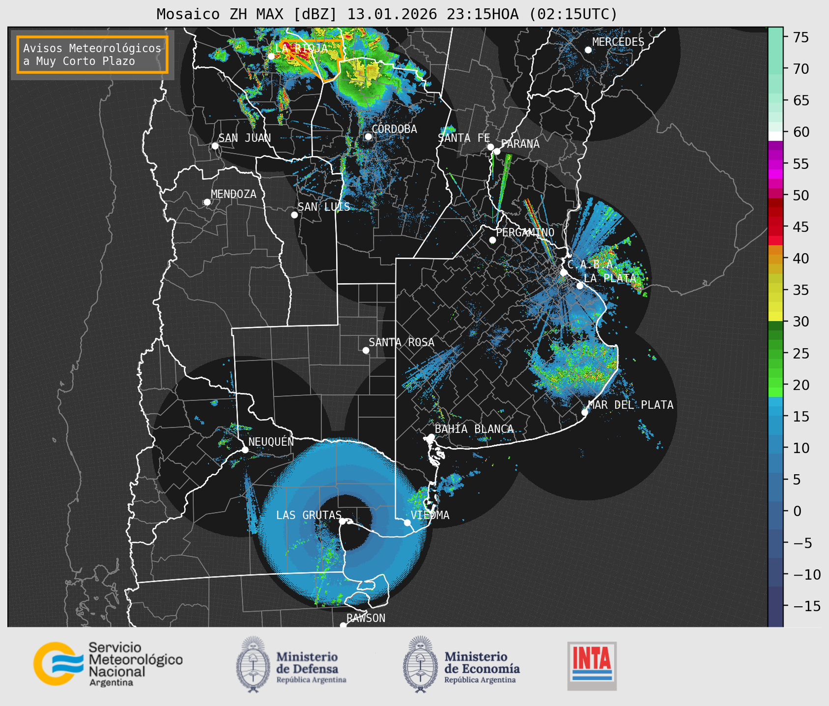Click the SAN JUAN city label

click(244, 138)
